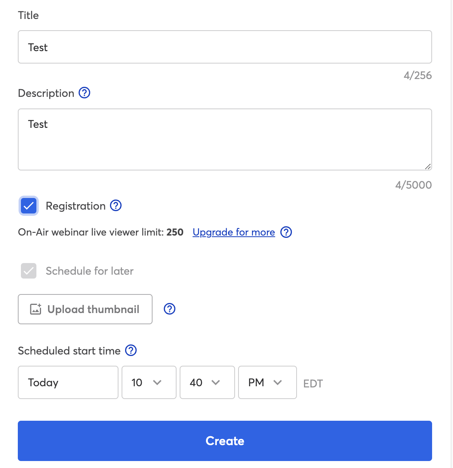Open the Today date picker field
This screenshot has height=468, width=453.
pyautogui.click(x=68, y=382)
